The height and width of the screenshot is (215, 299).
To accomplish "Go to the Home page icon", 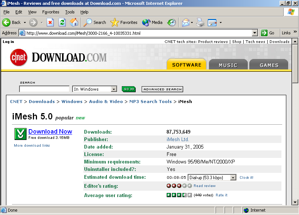I will coord(74,22).
